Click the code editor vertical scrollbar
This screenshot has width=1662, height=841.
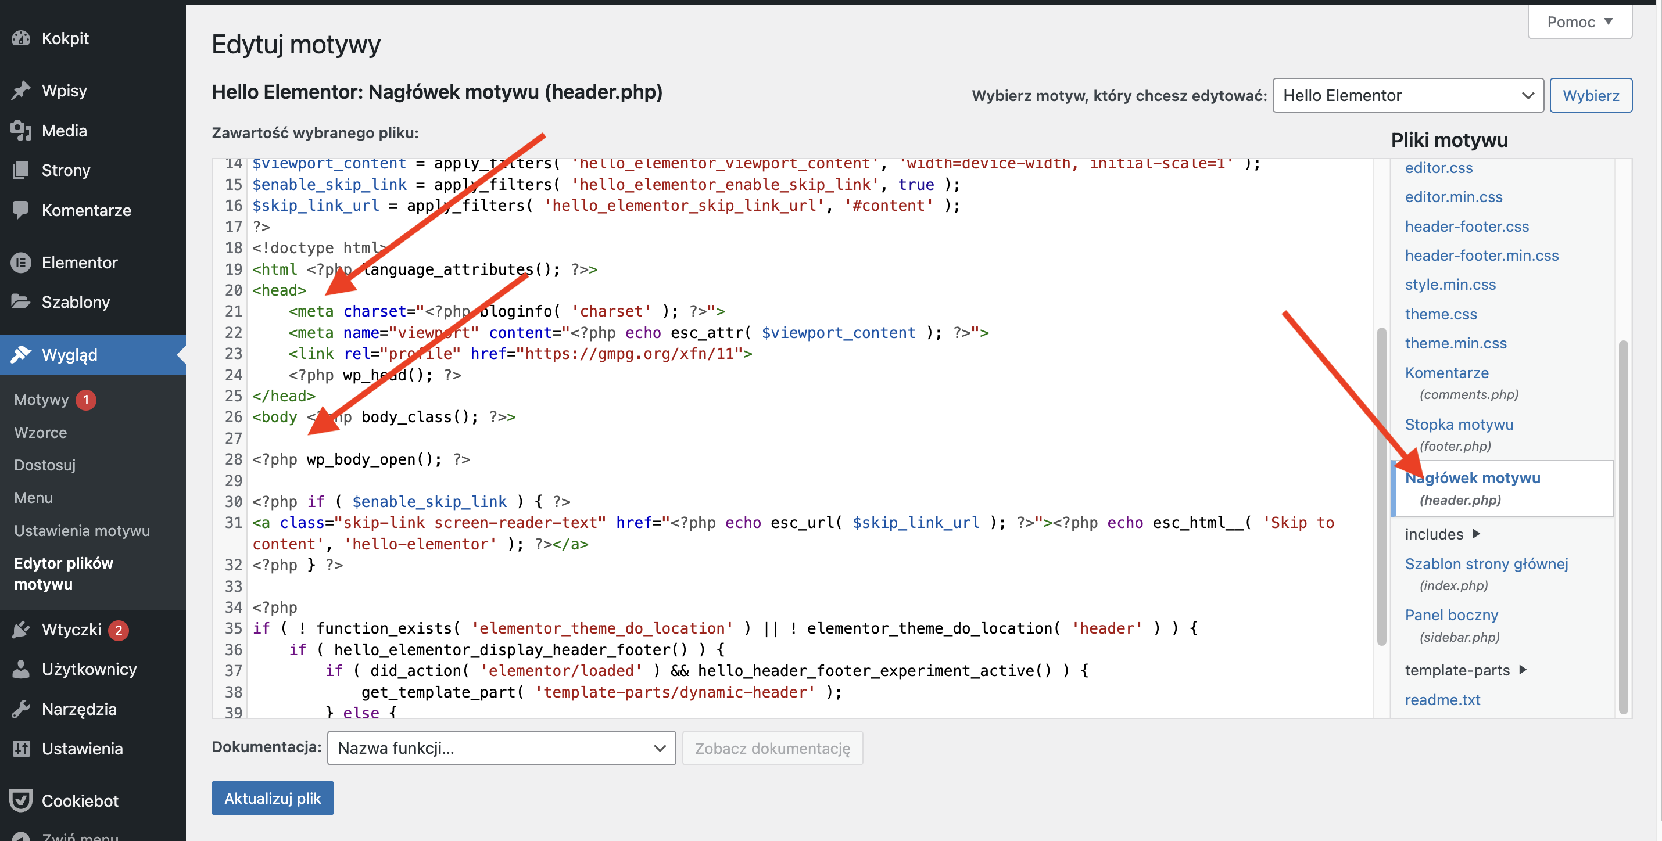coord(1381,487)
